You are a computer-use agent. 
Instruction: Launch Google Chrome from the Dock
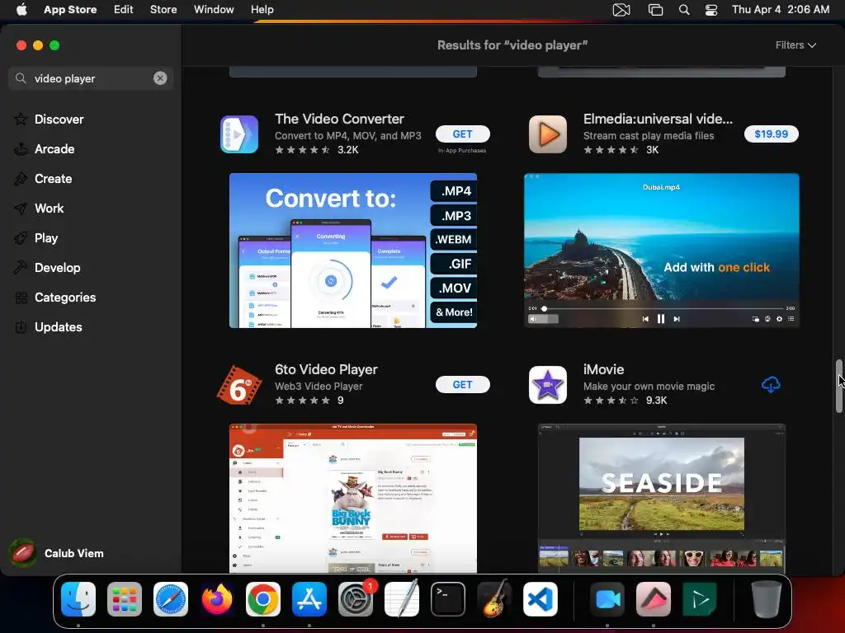(263, 599)
